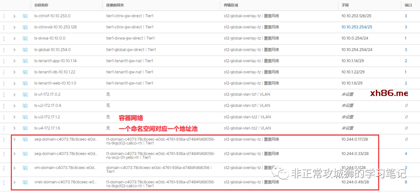
Task: Click subnet link 10.10.253.254/25
Action: pos(357,27)
